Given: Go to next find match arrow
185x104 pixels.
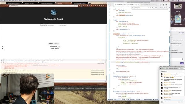Looking at the screenshot, I should [163, 8].
